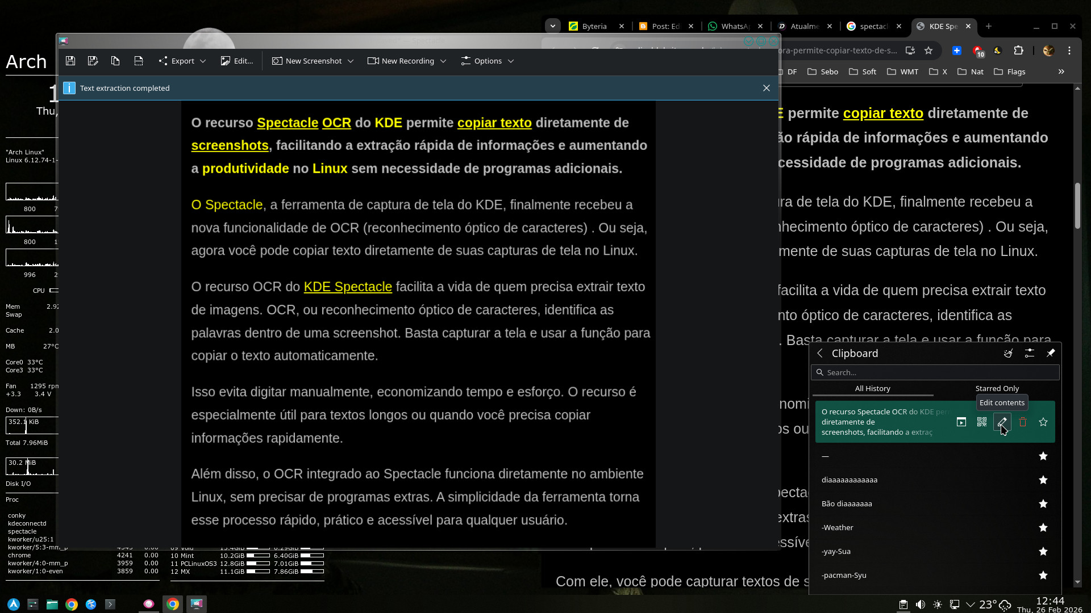Image resolution: width=1091 pixels, height=613 pixels.
Task: Invoke action on highlighted clipboard entry
Action: tap(961, 422)
